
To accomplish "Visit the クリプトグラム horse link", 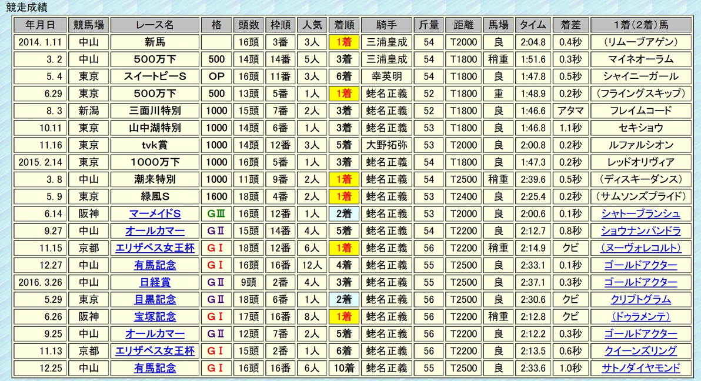I will 640,300.
